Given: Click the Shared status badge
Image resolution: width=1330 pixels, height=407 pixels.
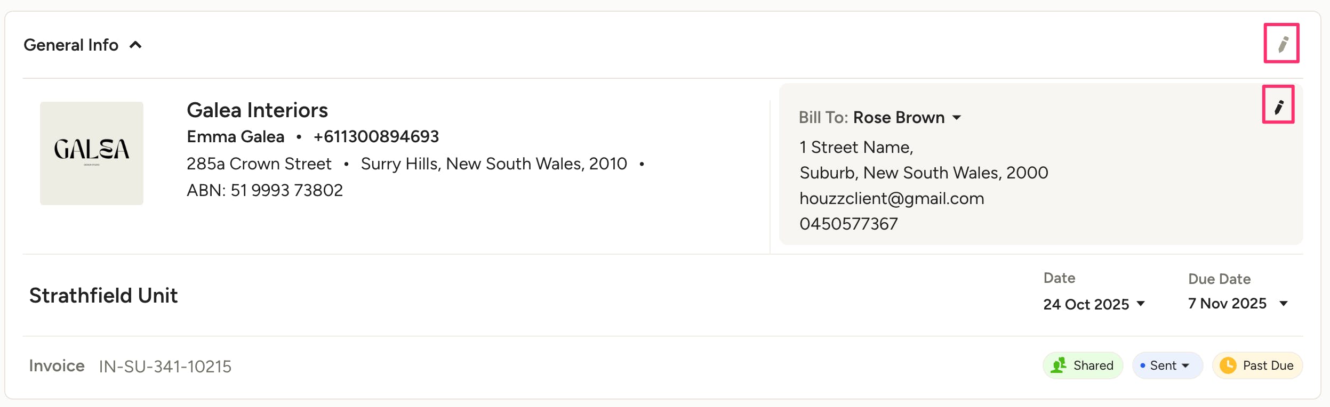Looking at the screenshot, I should (x=1083, y=365).
